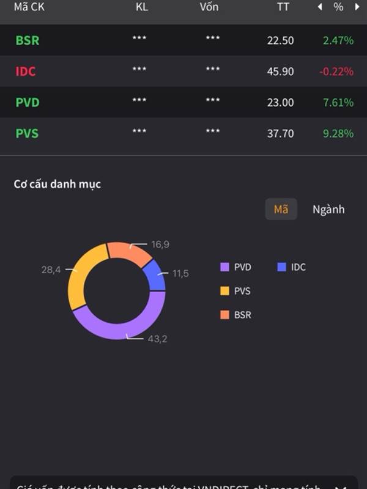Select the BSR orange legend swatch
The width and height of the screenshot is (367, 489).
coord(224,315)
